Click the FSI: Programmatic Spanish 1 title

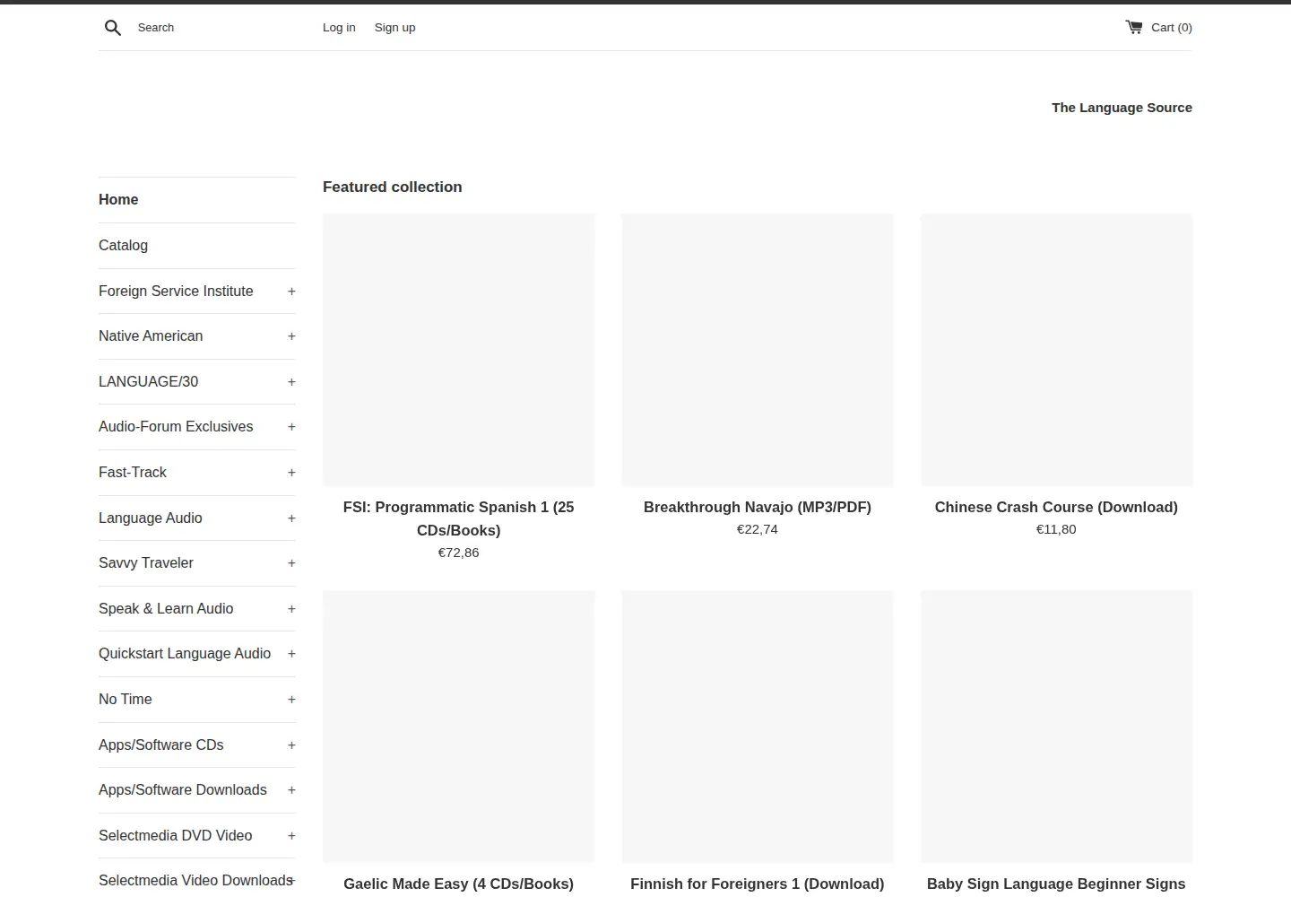(x=458, y=518)
